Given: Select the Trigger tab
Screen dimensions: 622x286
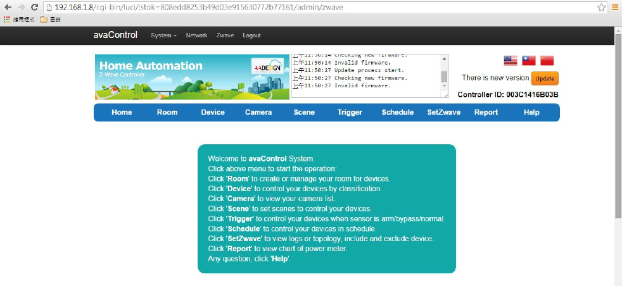Looking at the screenshot, I should pyautogui.click(x=350, y=113).
